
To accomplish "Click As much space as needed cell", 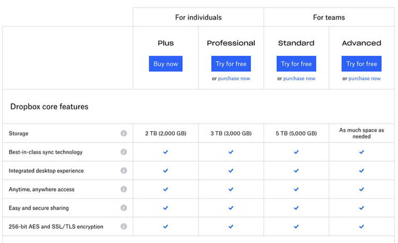I will click(x=361, y=133).
